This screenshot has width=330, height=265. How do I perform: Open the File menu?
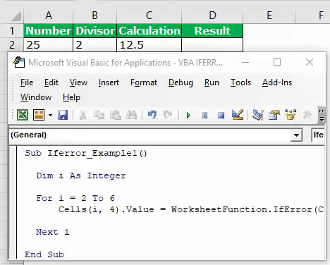[x=27, y=82]
